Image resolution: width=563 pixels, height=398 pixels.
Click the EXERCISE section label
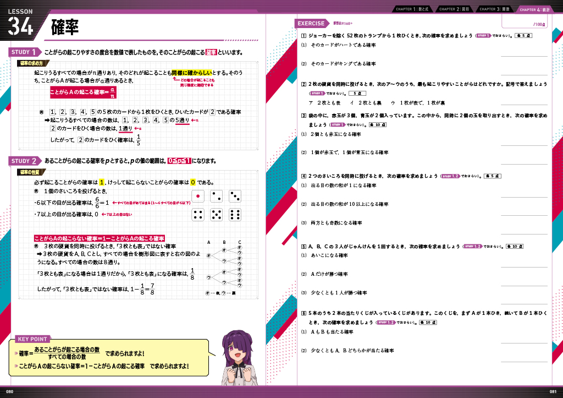(x=312, y=24)
